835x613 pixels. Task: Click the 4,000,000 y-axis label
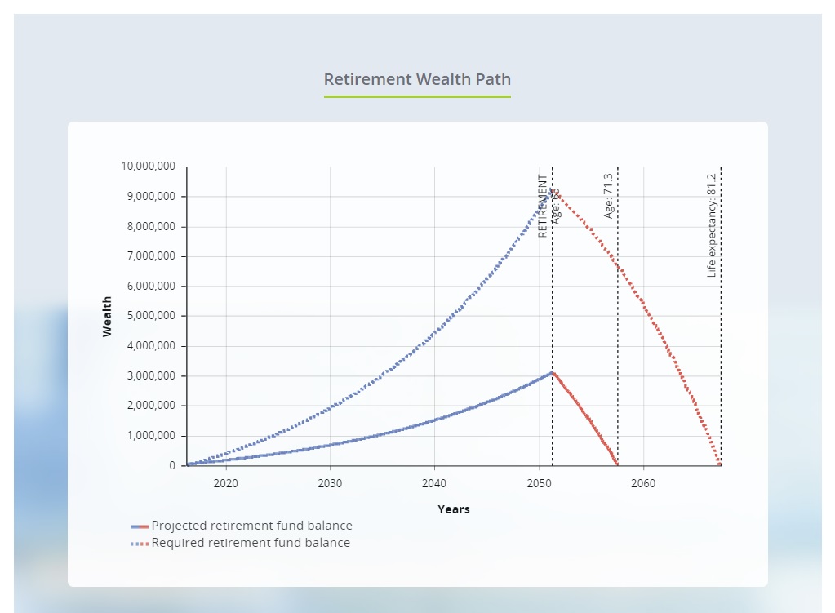[x=151, y=345]
